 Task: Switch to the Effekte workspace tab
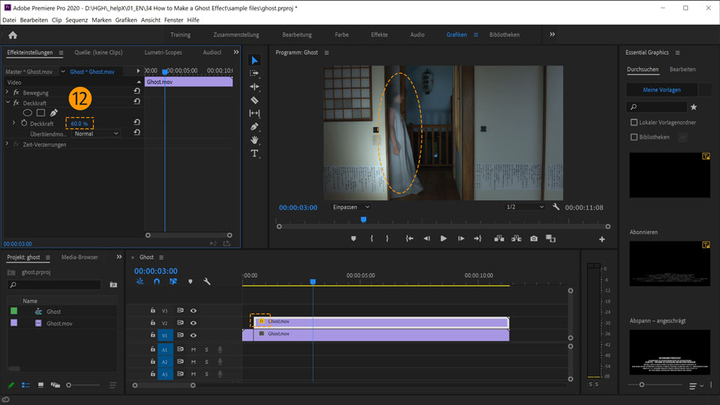click(x=379, y=34)
